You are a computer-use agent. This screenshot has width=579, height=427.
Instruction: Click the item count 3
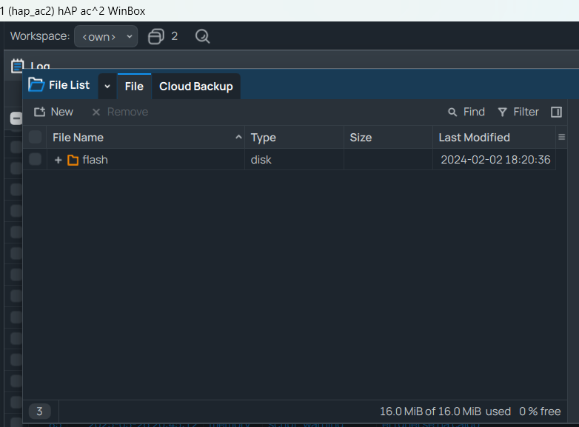click(39, 411)
